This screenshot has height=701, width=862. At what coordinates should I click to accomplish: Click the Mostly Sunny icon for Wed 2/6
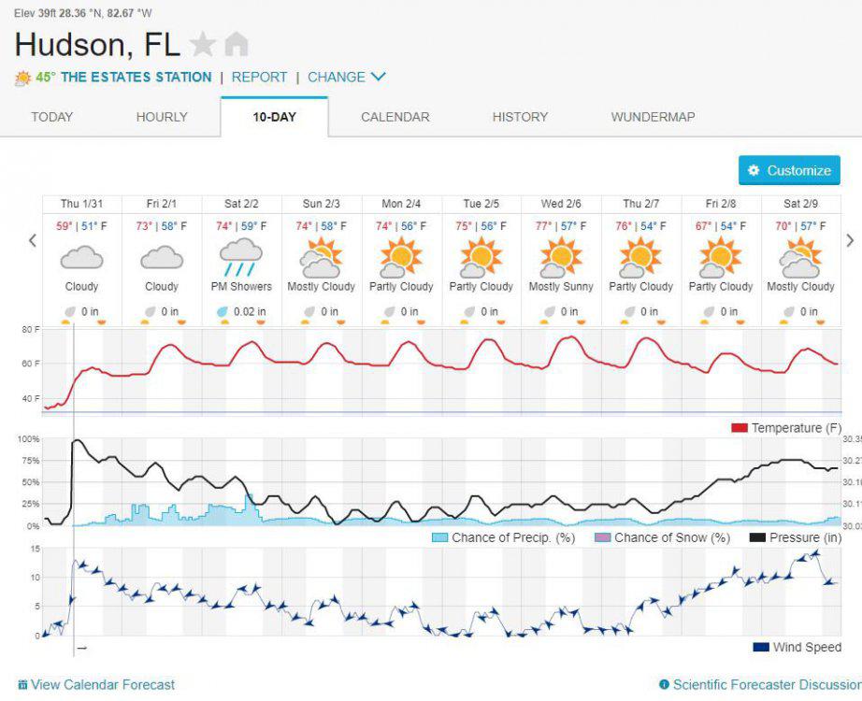tap(561, 257)
